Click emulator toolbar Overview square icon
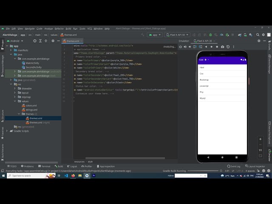 (217, 47)
